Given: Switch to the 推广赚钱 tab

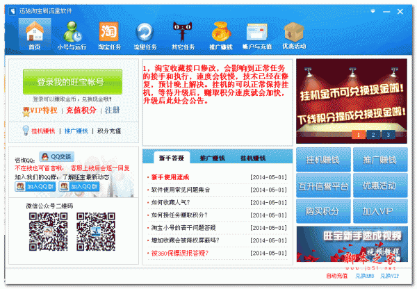Looking at the screenshot, I should click(x=212, y=158).
